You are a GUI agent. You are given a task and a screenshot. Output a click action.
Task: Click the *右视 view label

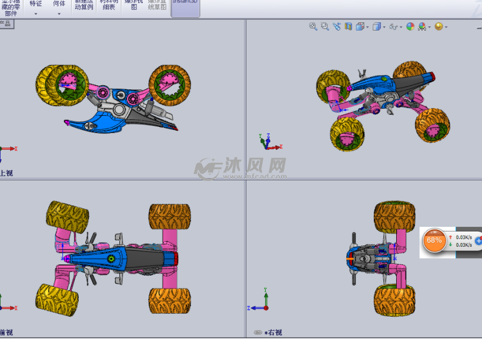273,333
